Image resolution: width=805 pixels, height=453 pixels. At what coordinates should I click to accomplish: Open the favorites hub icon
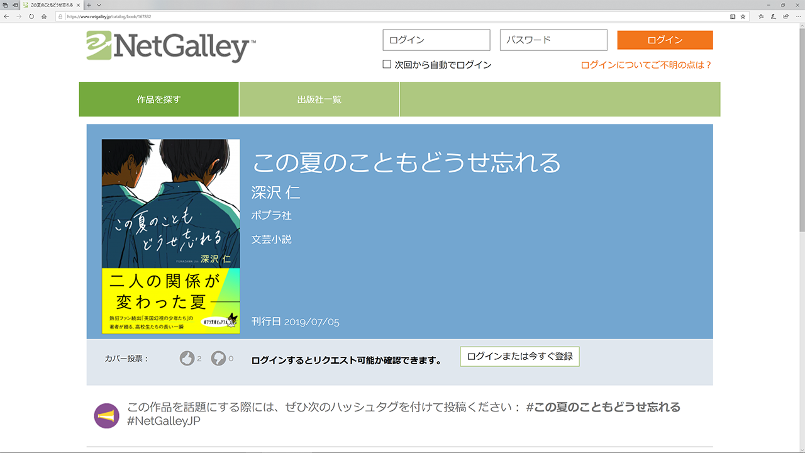761,16
